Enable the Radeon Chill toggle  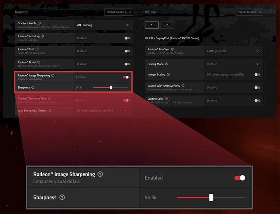pos(127,51)
